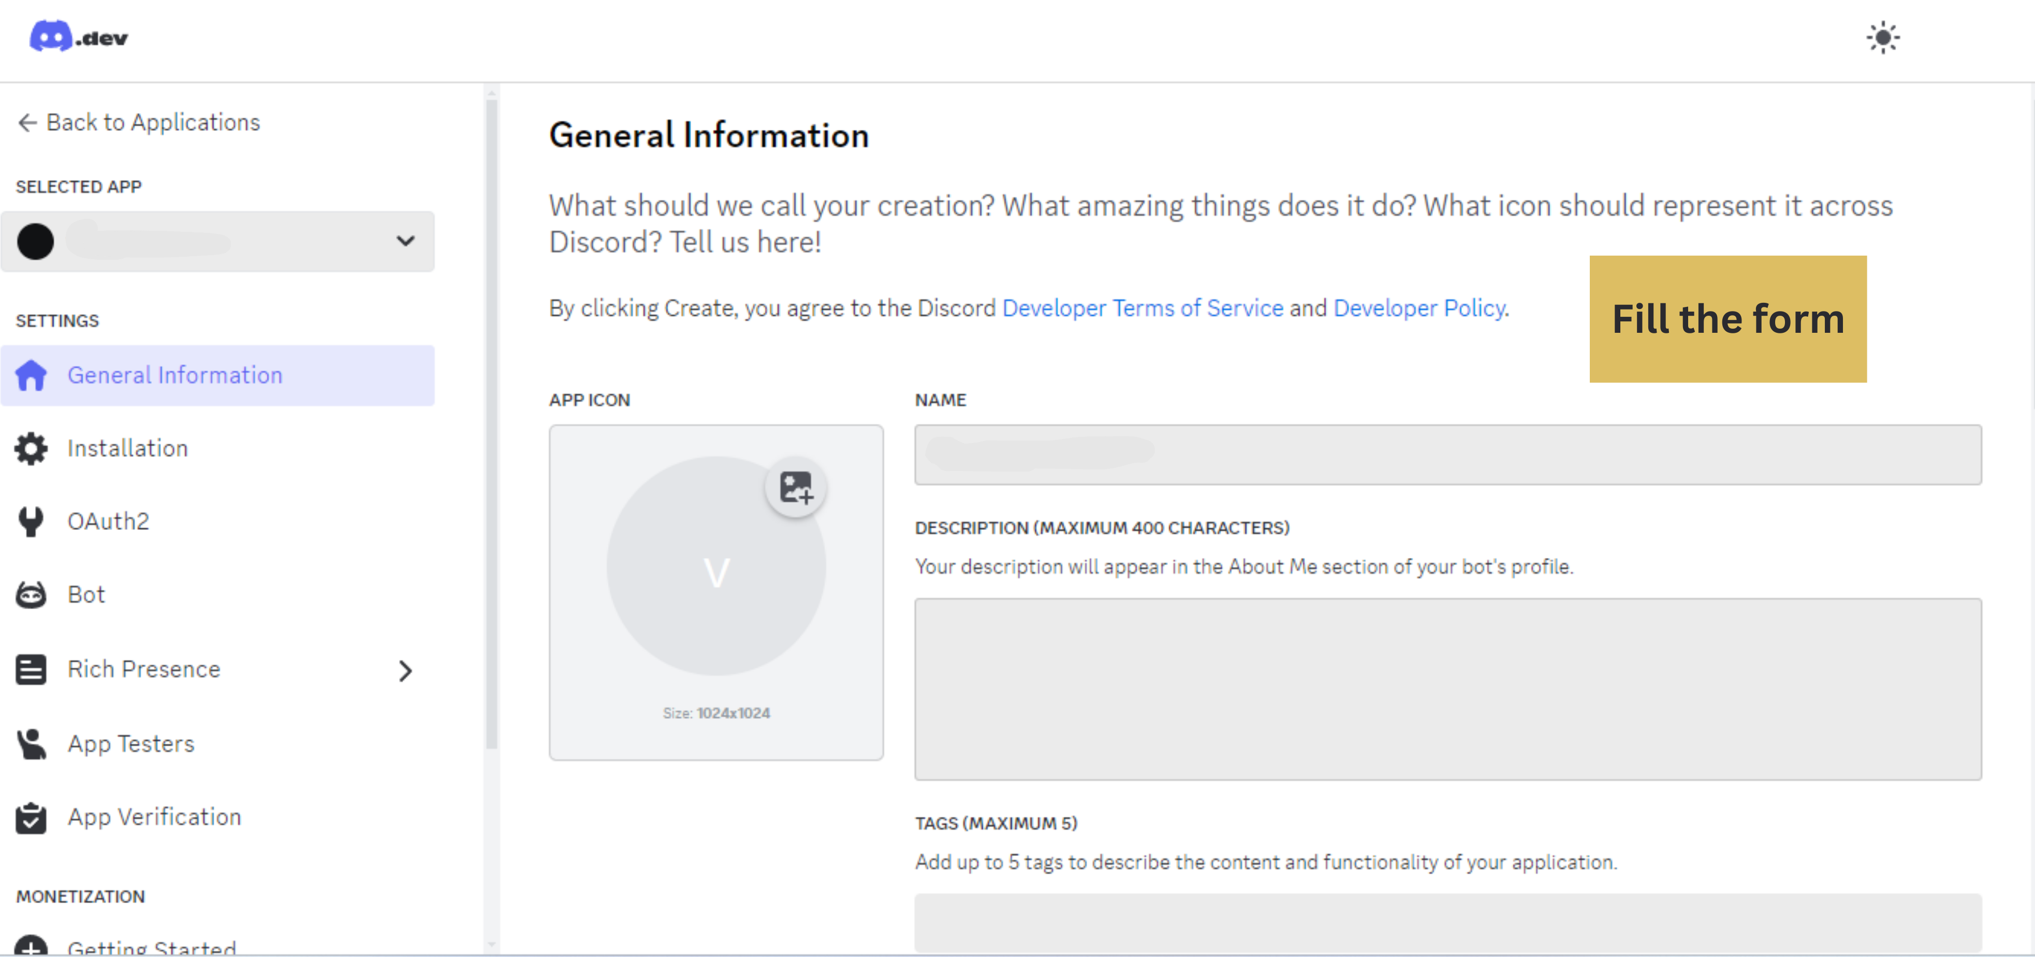2035x957 pixels.
Task: Click the back arrow icon beside Back to Applications
Action: pos(27,122)
